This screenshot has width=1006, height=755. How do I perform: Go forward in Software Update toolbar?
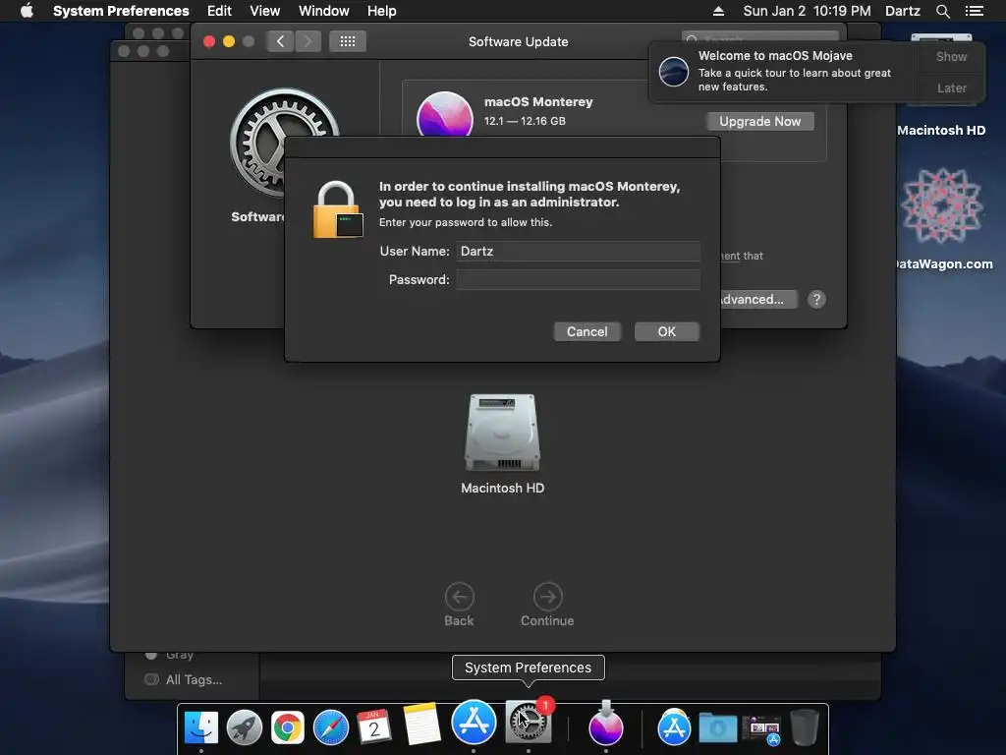tap(307, 41)
